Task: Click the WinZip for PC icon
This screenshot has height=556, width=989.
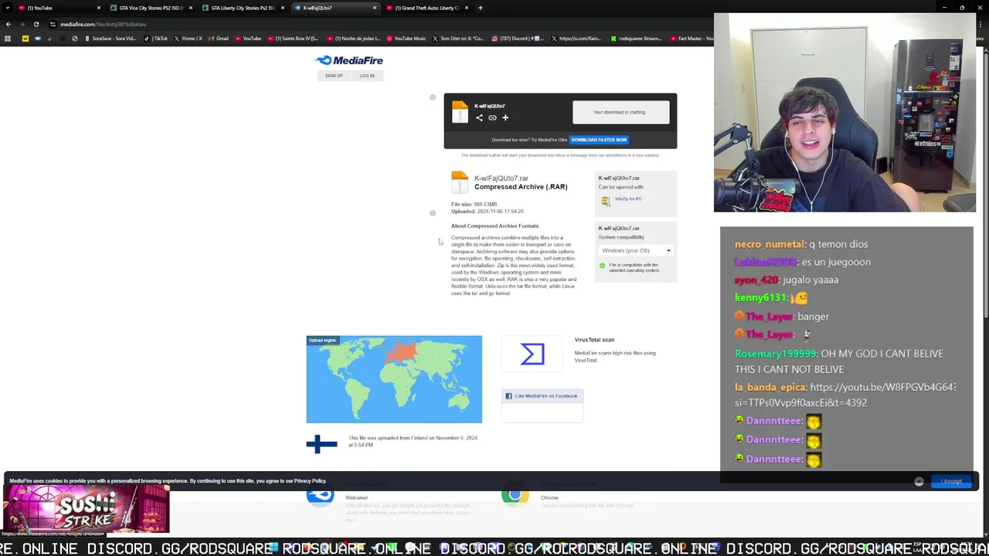Action: [606, 201]
